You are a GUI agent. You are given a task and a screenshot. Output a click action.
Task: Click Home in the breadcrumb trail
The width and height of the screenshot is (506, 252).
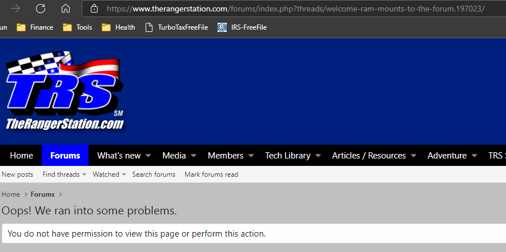[x=11, y=194]
